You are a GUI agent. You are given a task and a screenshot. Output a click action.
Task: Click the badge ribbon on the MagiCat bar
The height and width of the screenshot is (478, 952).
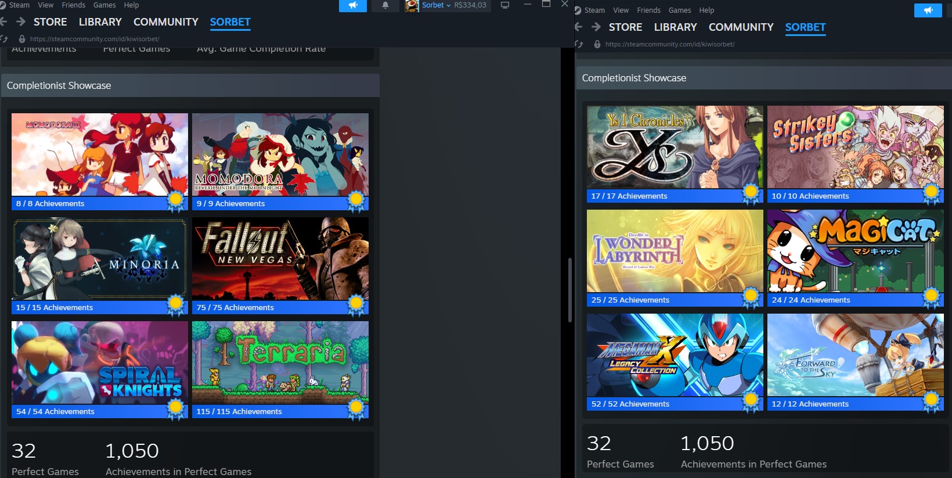coord(931,298)
